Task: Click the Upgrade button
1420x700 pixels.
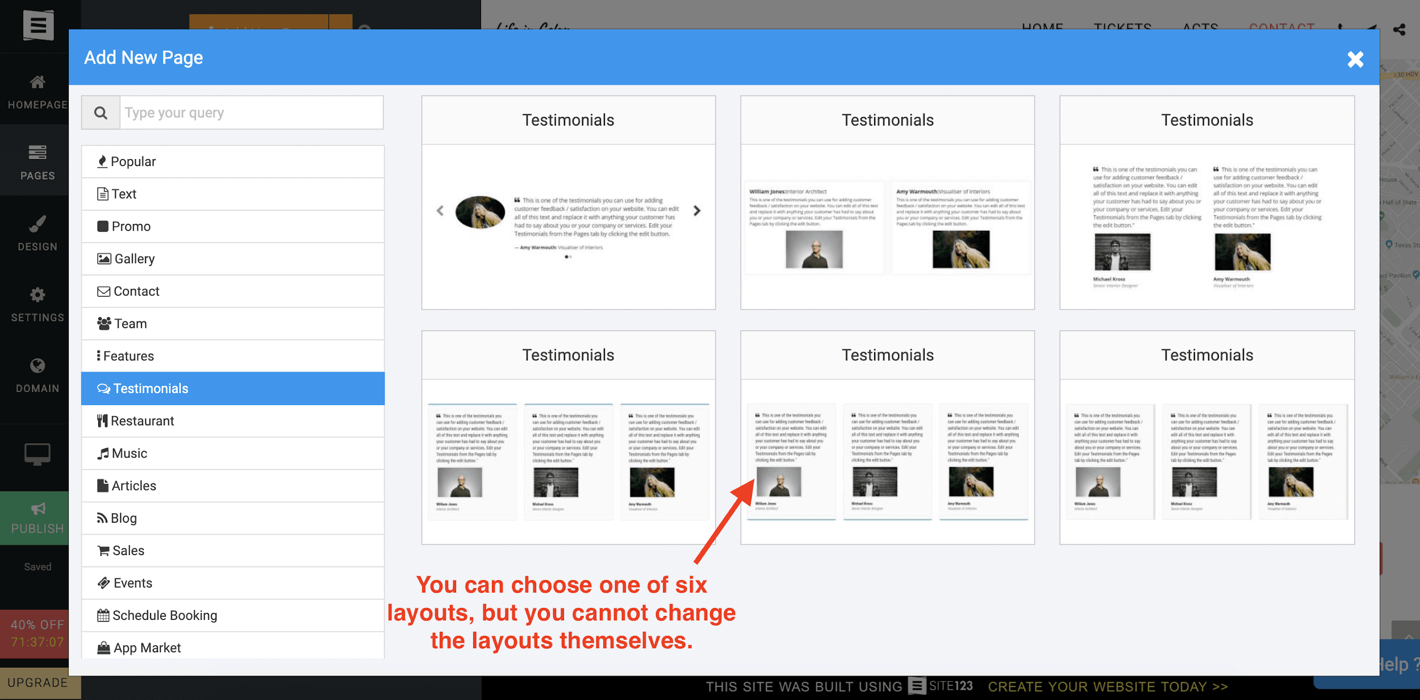Action: click(x=38, y=683)
